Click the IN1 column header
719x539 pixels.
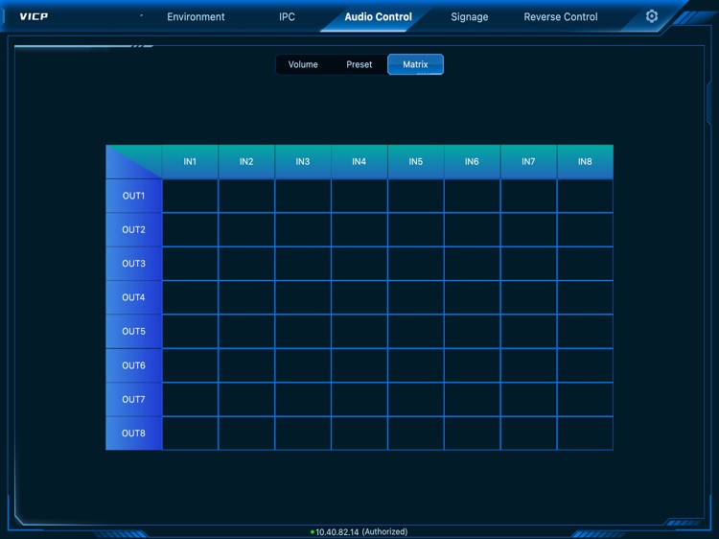coord(190,161)
